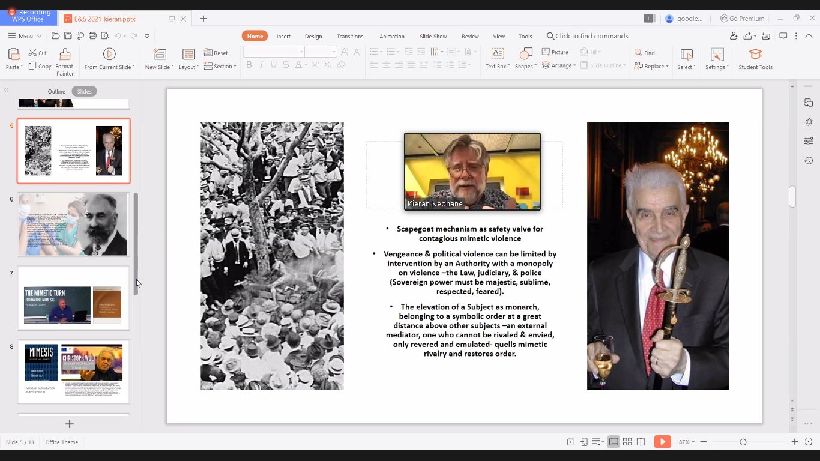Open the Transitions tab

point(350,36)
